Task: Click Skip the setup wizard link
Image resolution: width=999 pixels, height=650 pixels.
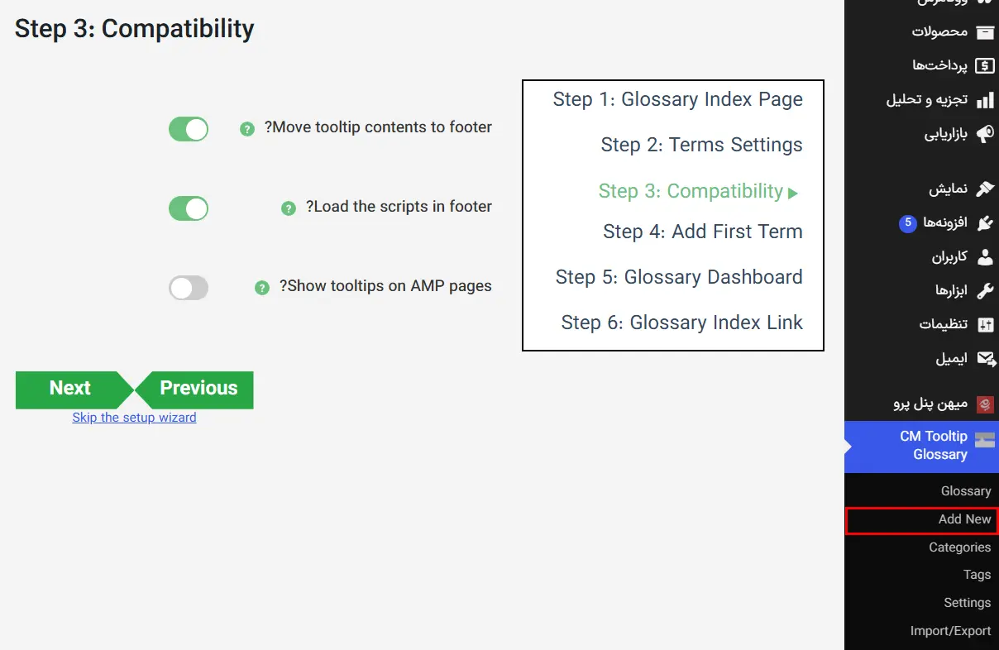Action: 134,418
